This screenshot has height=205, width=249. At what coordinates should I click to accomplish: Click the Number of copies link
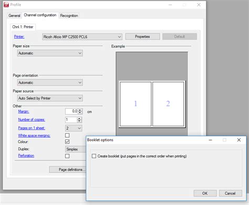[x=32, y=120]
